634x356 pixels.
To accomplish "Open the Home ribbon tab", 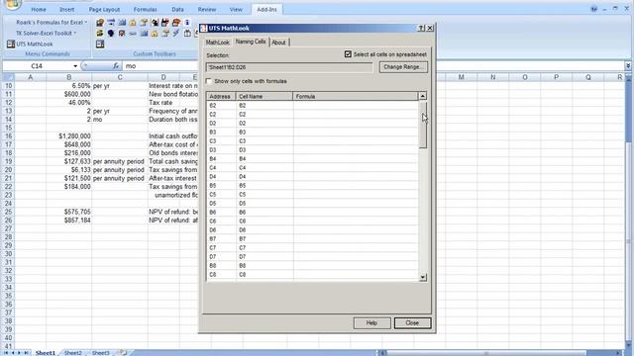I will click(x=39, y=9).
